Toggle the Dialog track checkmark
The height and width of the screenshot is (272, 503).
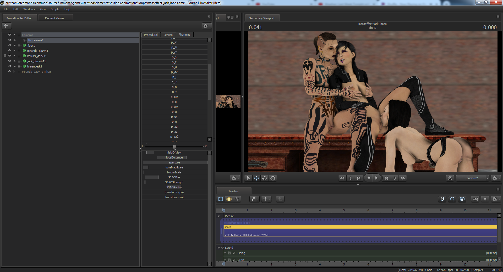click(234, 253)
